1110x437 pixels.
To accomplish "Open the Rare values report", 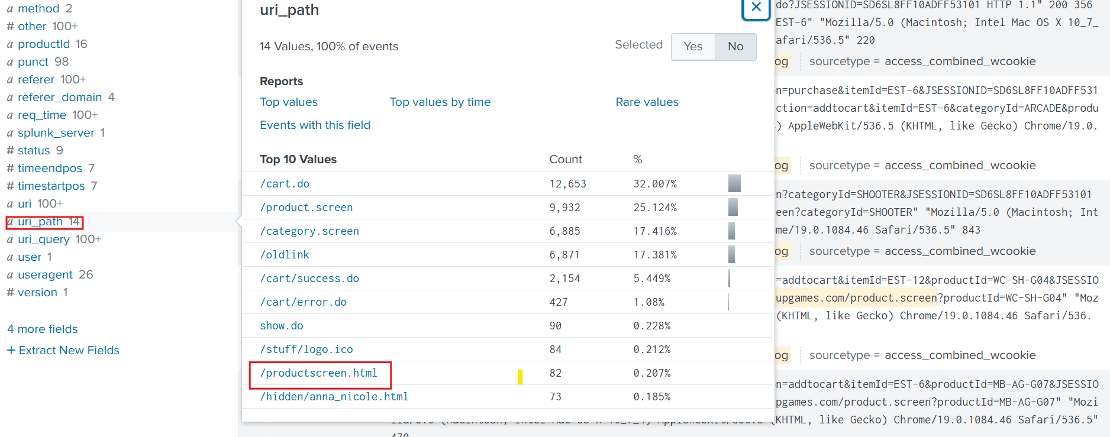I will [647, 102].
